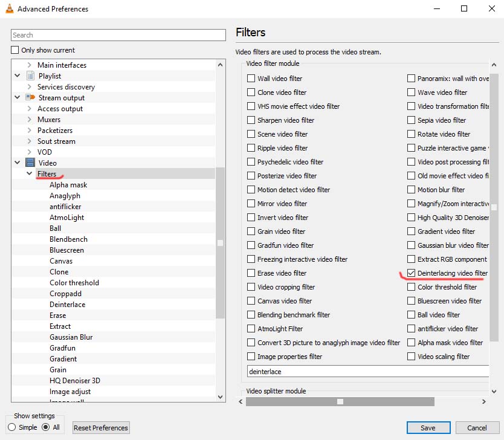This screenshot has height=440, width=504.
Task: Select the Filters tree item
Action: tap(47, 174)
